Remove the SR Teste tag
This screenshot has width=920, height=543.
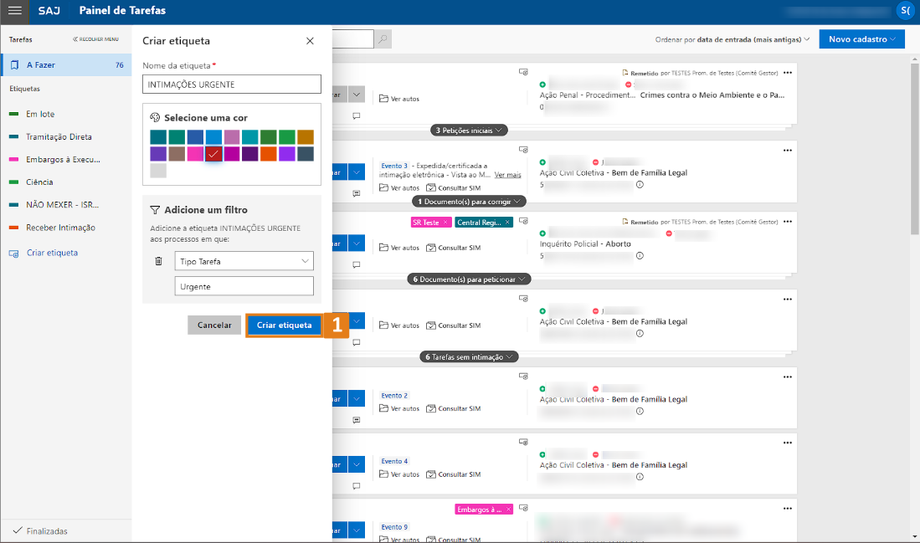[445, 223]
